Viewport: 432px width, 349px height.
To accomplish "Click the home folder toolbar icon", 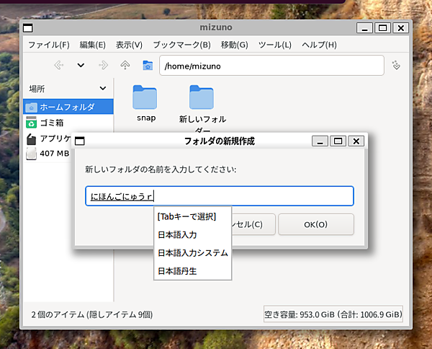I will coord(148,66).
